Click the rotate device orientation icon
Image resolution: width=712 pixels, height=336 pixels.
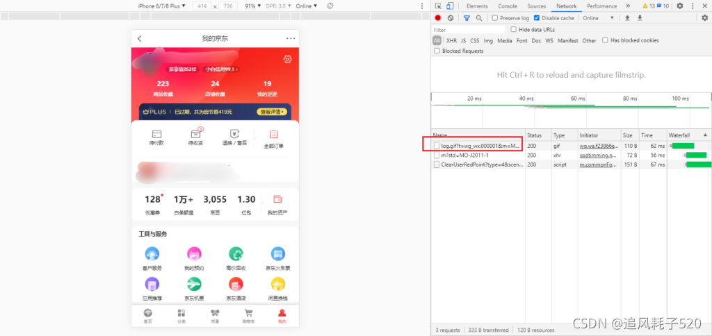pos(330,6)
